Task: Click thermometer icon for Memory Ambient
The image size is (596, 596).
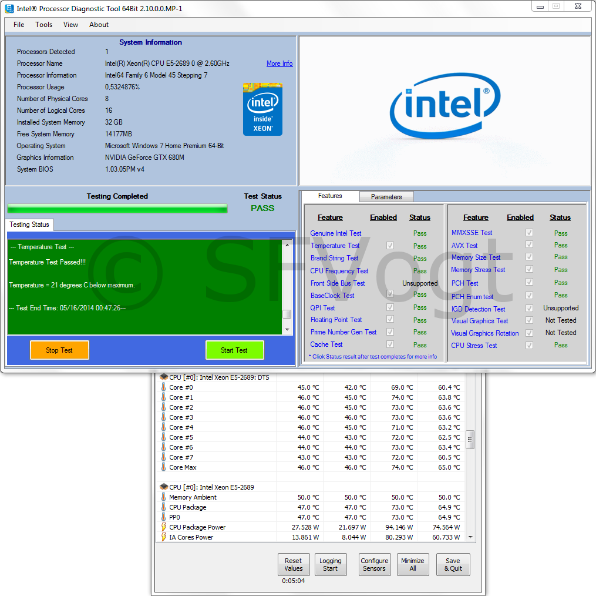Action: click(x=163, y=497)
